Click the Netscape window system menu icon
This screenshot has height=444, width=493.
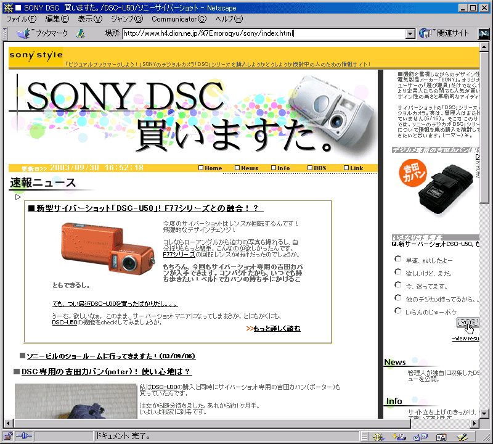pos(8,7)
